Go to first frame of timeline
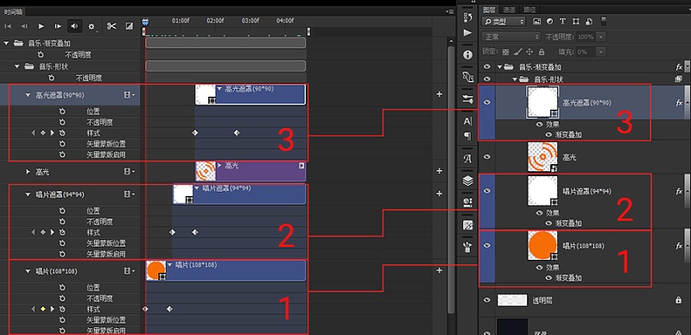 (8, 27)
